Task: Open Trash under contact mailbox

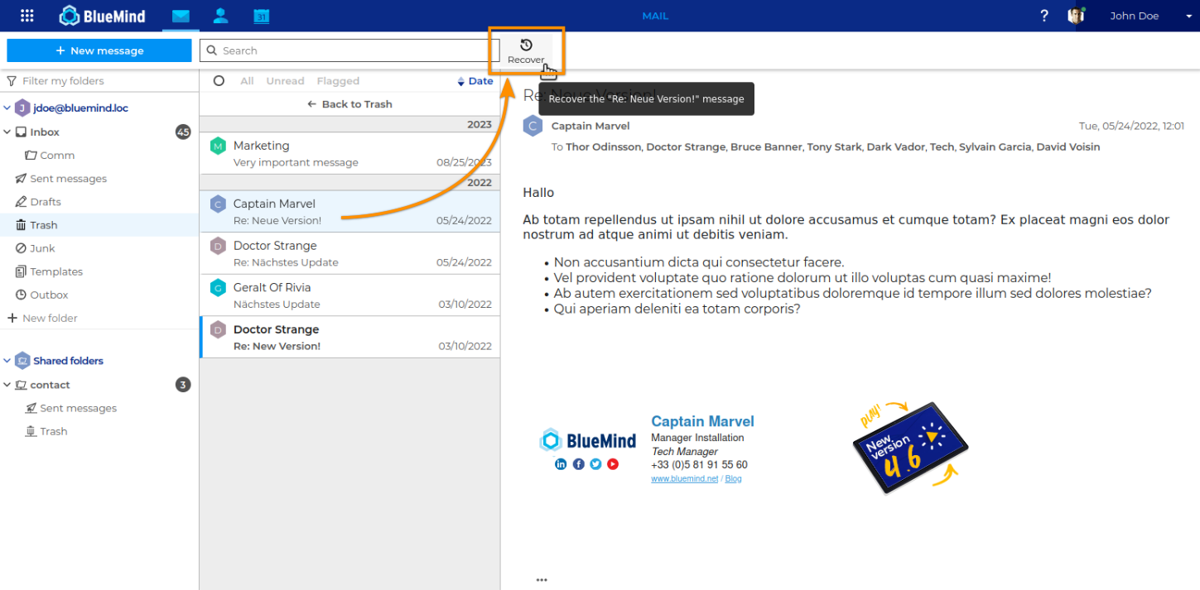Action: point(53,431)
